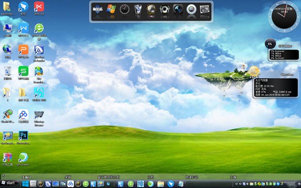Open the recycle bin icon in Nexus dock
The width and height of the screenshot is (301, 188).
(138, 9)
